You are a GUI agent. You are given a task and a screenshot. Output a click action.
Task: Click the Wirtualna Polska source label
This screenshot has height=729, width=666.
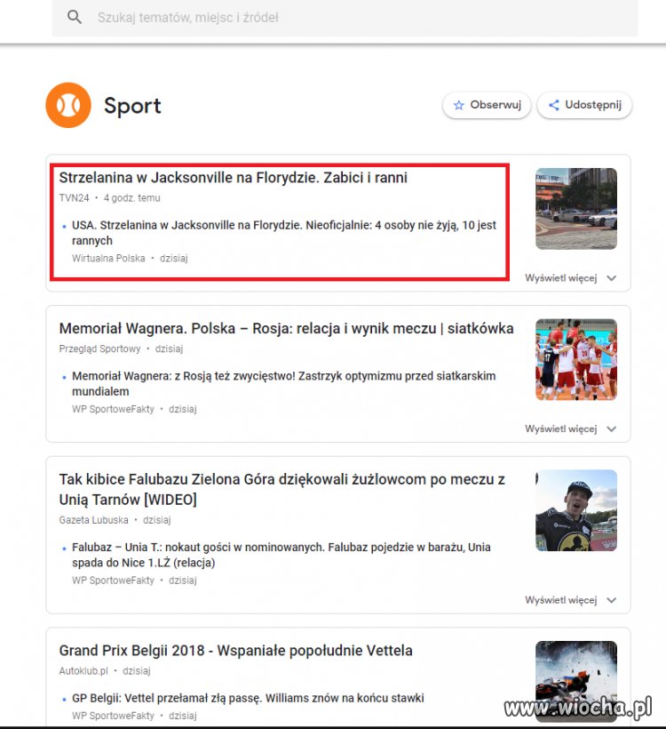click(108, 259)
